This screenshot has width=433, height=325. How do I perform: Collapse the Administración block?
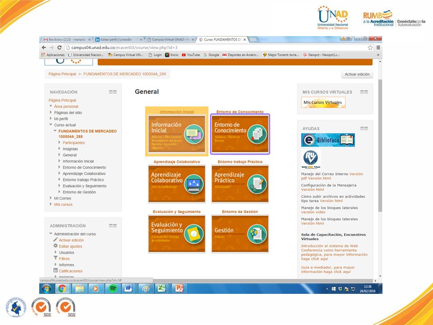click(x=111, y=226)
